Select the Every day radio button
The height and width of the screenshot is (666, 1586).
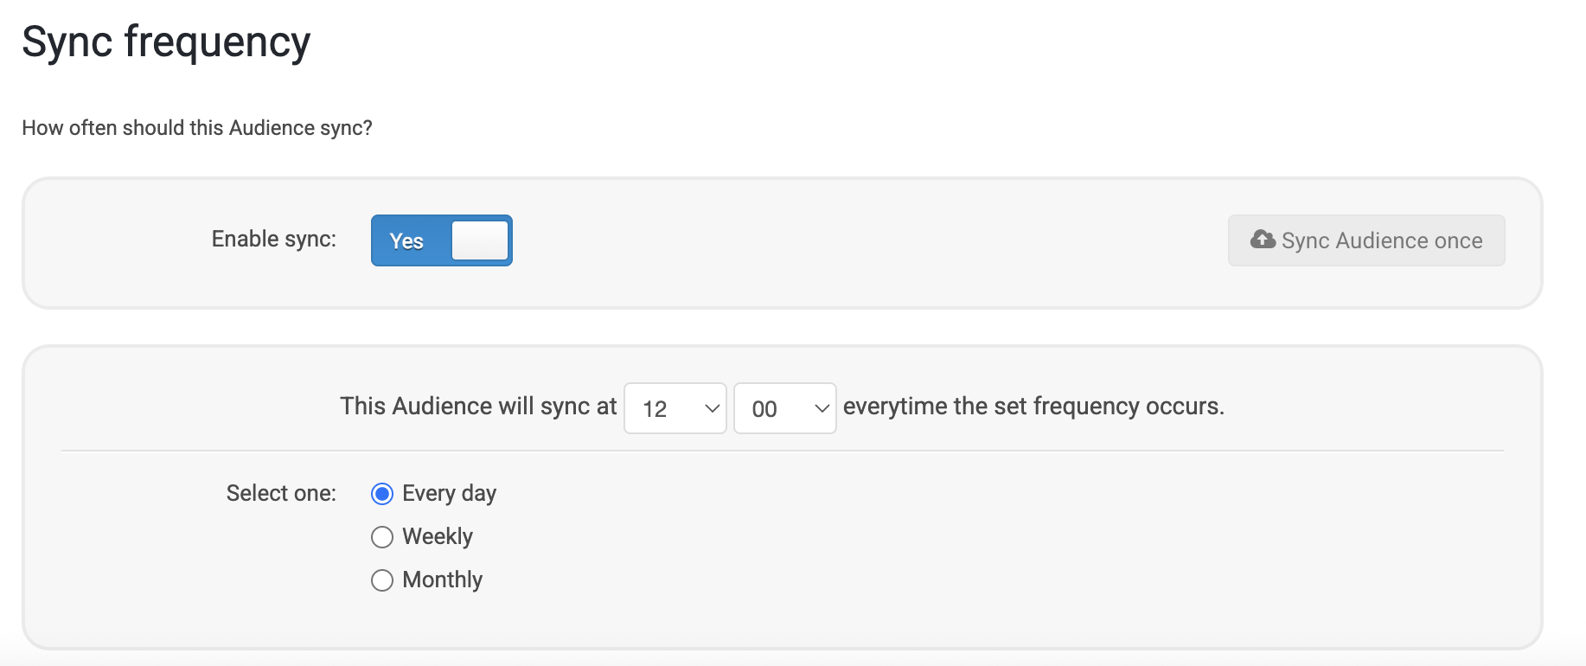(382, 494)
